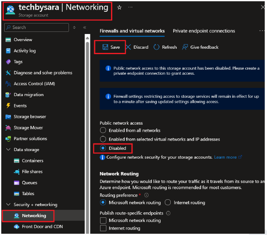
Task: Click the File shares label
Action: 32,172
